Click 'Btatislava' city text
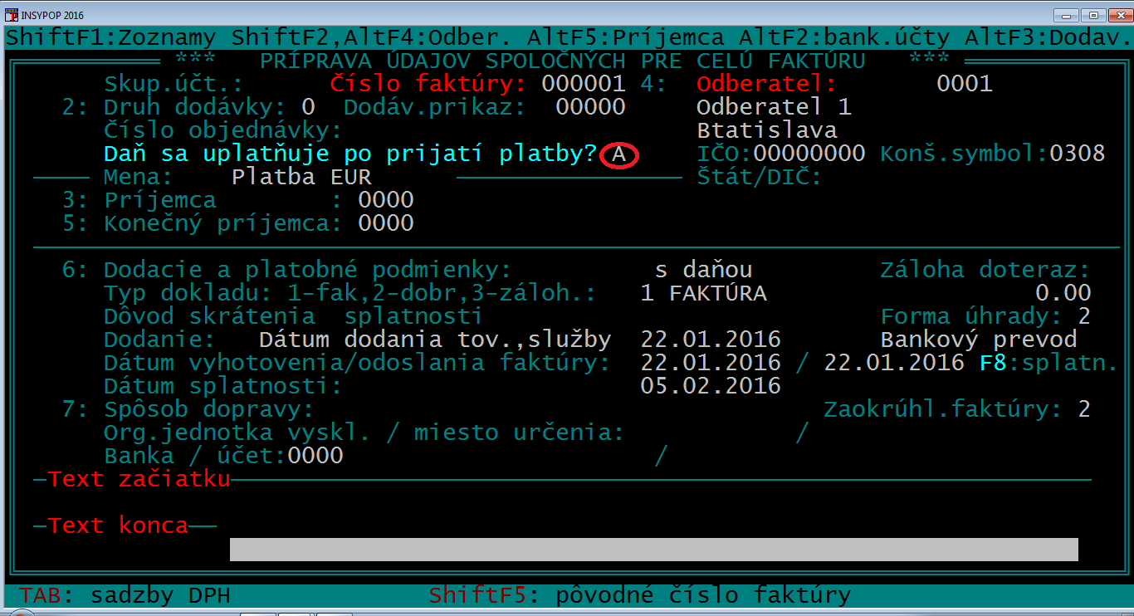Viewport: 1134px width, 616px height. [767, 130]
